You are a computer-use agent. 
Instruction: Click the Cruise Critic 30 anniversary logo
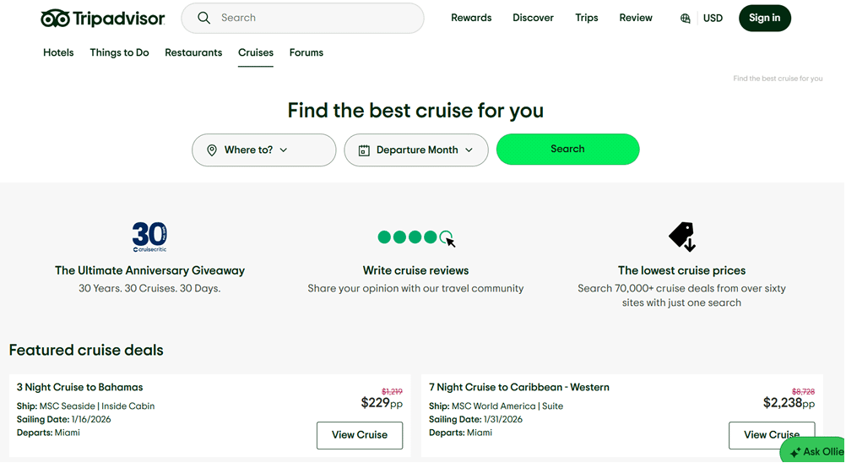click(x=149, y=237)
